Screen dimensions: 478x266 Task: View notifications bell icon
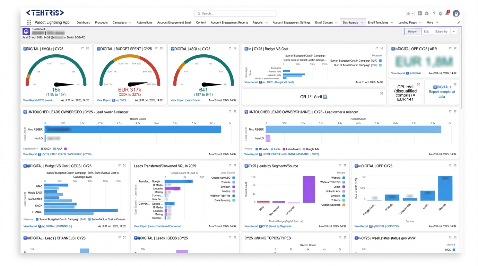click(x=447, y=13)
